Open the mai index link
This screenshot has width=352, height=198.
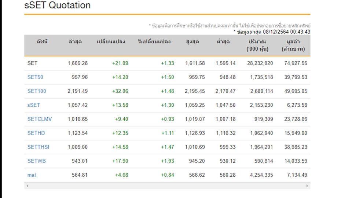click(x=32, y=175)
